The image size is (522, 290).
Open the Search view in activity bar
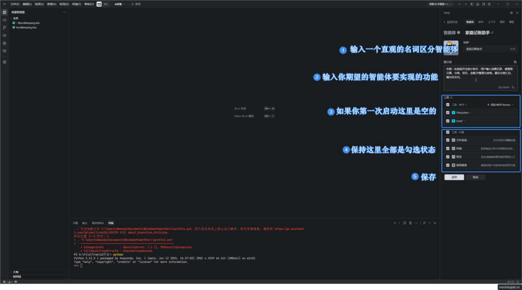coord(5,19)
